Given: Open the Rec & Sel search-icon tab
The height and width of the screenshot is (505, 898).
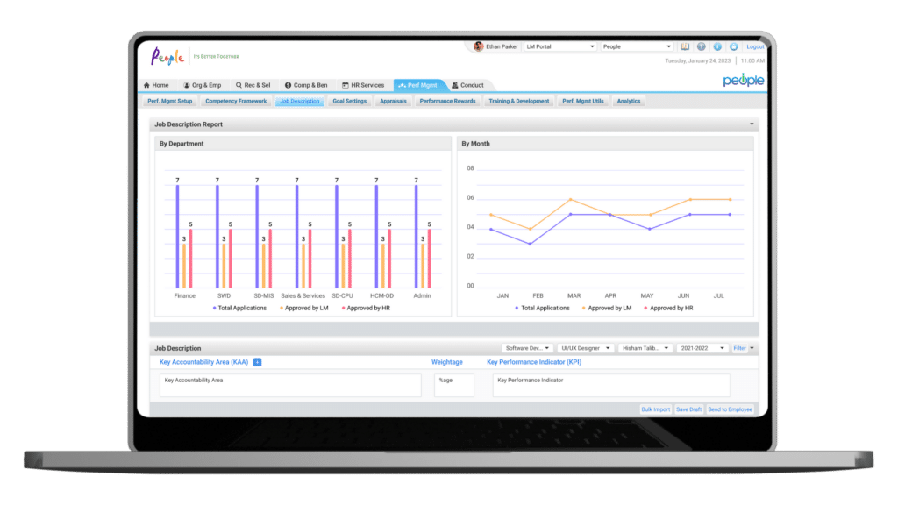Looking at the screenshot, I should coord(253,85).
